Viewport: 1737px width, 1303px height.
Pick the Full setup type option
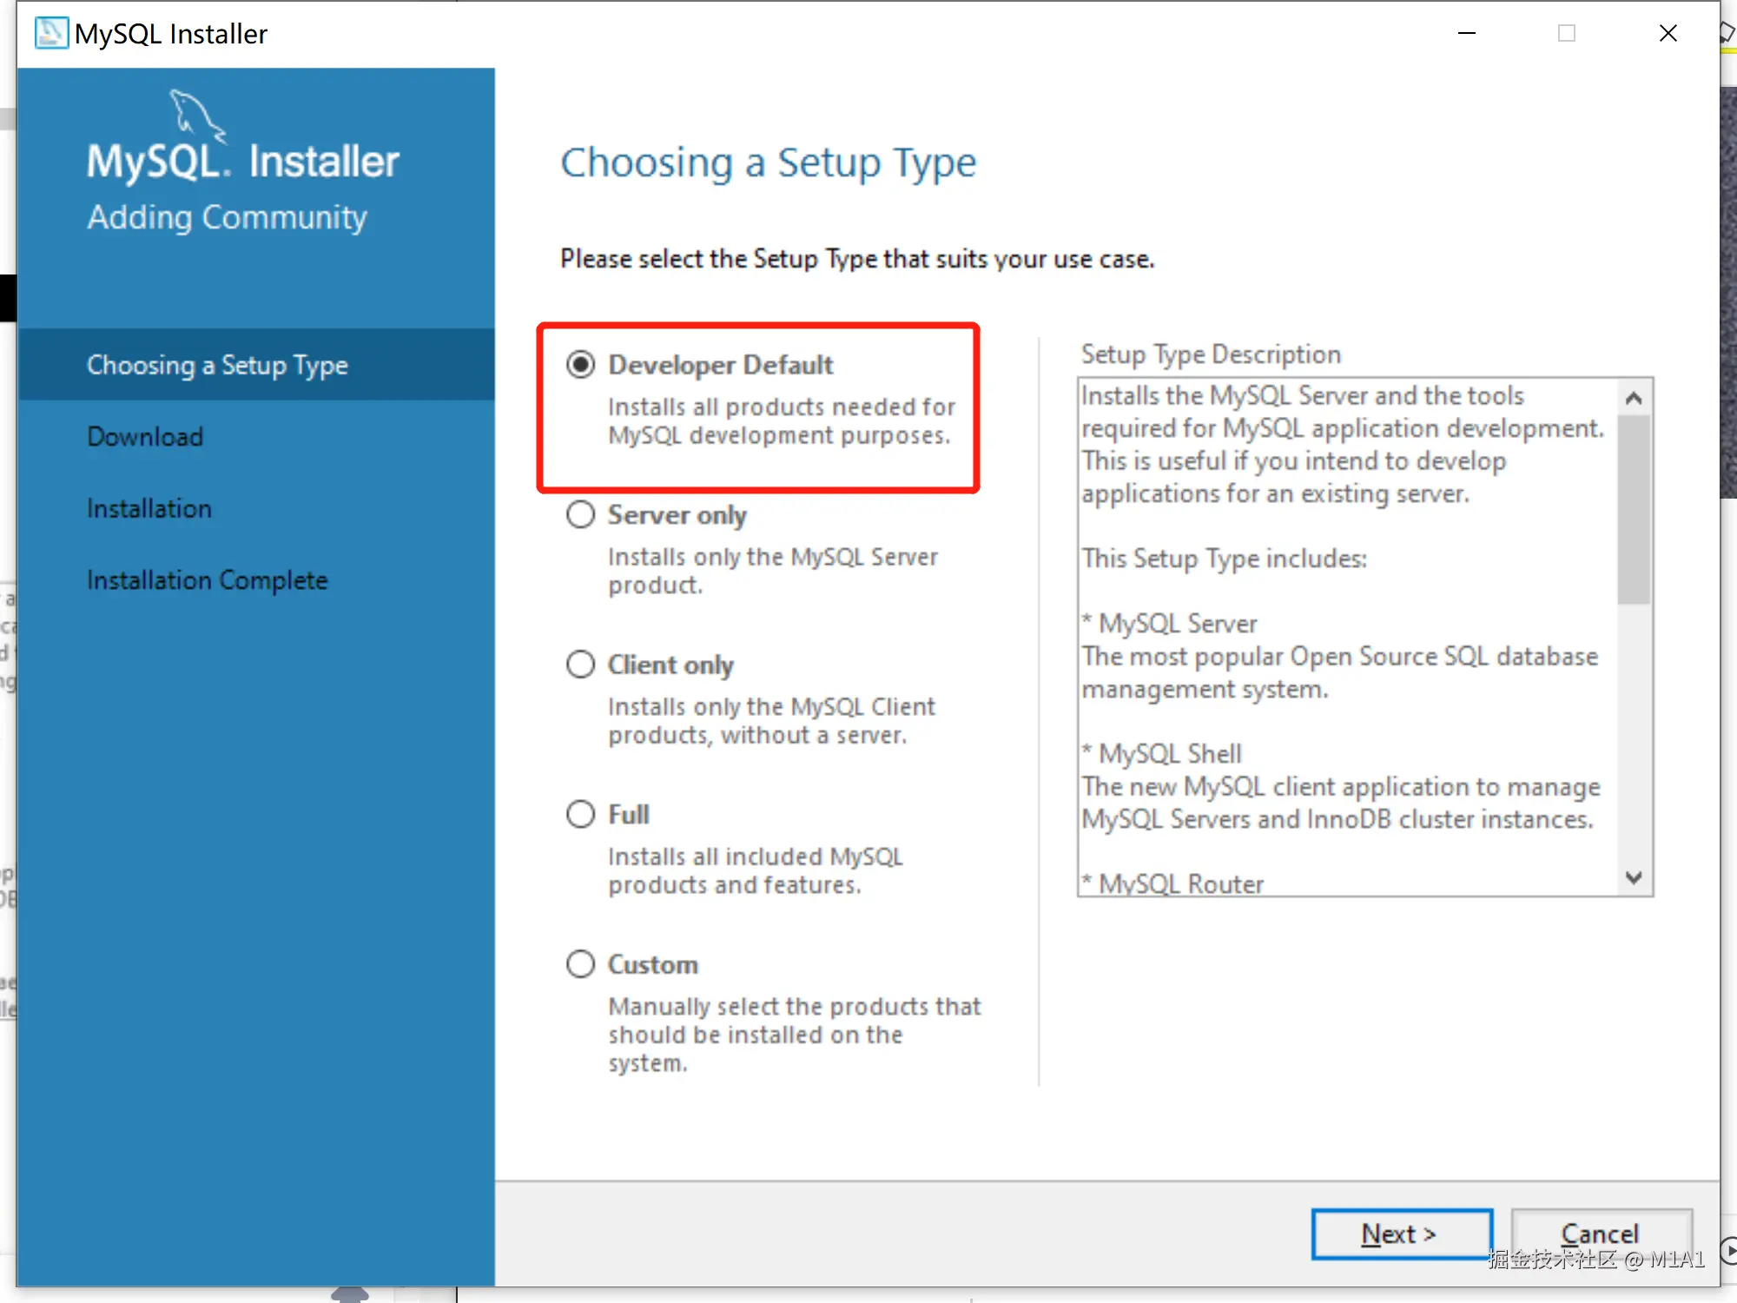pyautogui.click(x=581, y=815)
